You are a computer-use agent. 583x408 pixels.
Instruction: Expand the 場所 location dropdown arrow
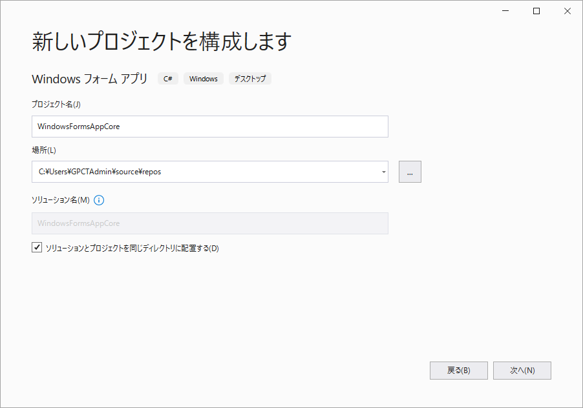383,172
